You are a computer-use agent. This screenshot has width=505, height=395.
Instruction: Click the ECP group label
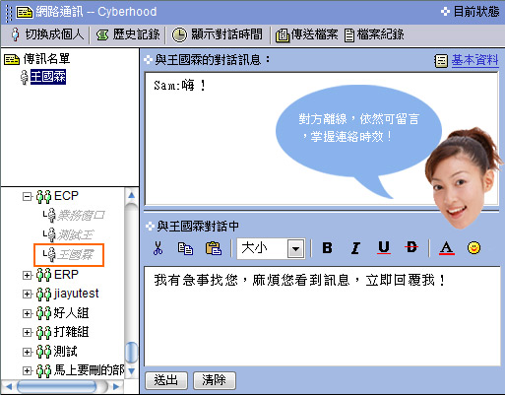coord(66,196)
